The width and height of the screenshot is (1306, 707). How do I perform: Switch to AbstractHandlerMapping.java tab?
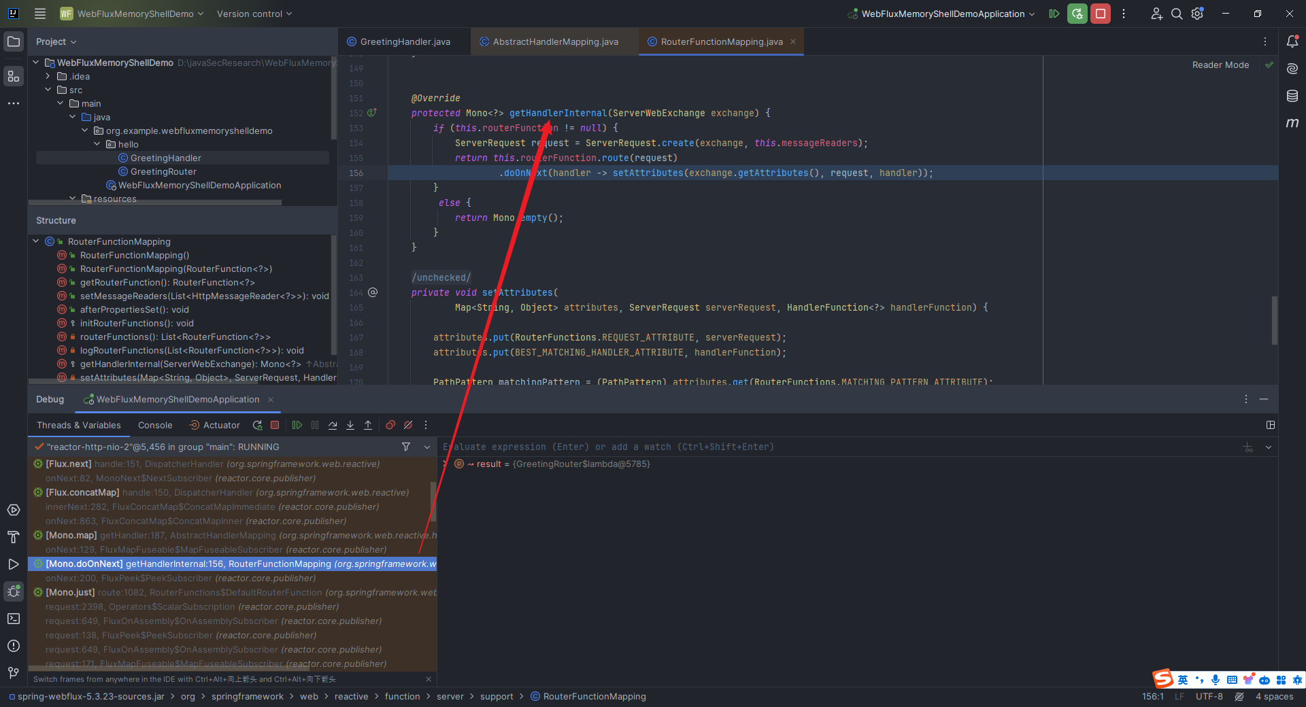554,41
